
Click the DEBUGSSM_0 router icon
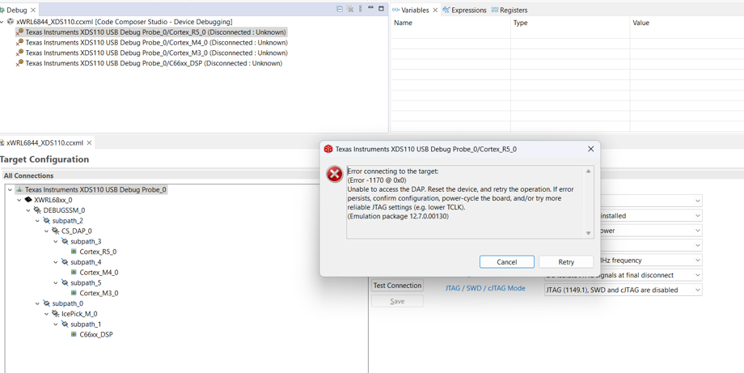tap(37, 210)
